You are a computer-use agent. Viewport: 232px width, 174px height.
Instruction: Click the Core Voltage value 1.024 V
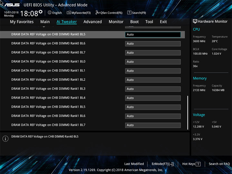216,54
